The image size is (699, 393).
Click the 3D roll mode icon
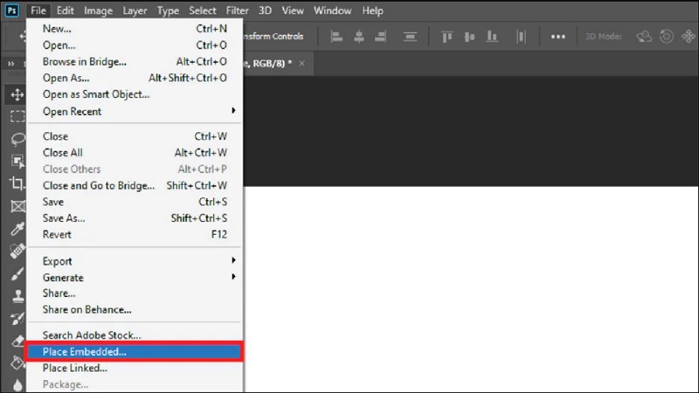[667, 37]
